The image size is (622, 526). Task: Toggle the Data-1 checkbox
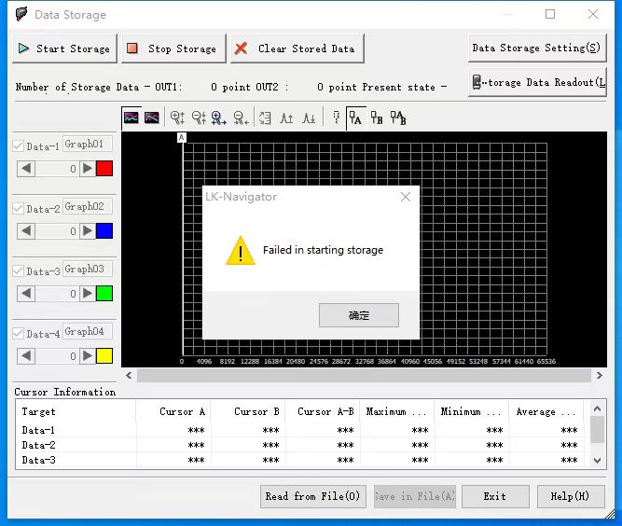tap(19, 146)
